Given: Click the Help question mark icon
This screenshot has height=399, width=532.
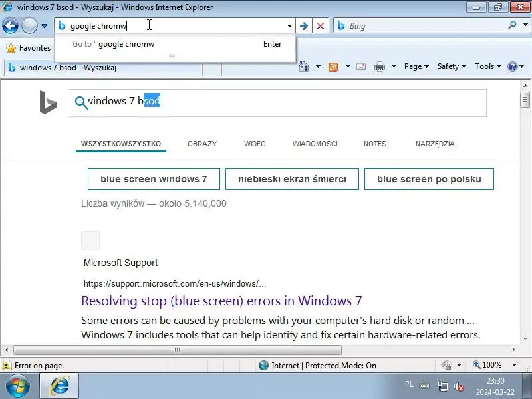Looking at the screenshot, I should (512, 66).
